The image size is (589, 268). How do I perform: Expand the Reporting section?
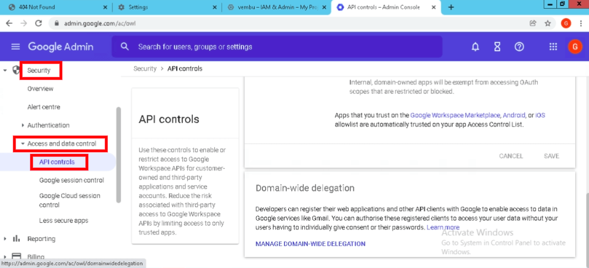pyautogui.click(x=5, y=238)
